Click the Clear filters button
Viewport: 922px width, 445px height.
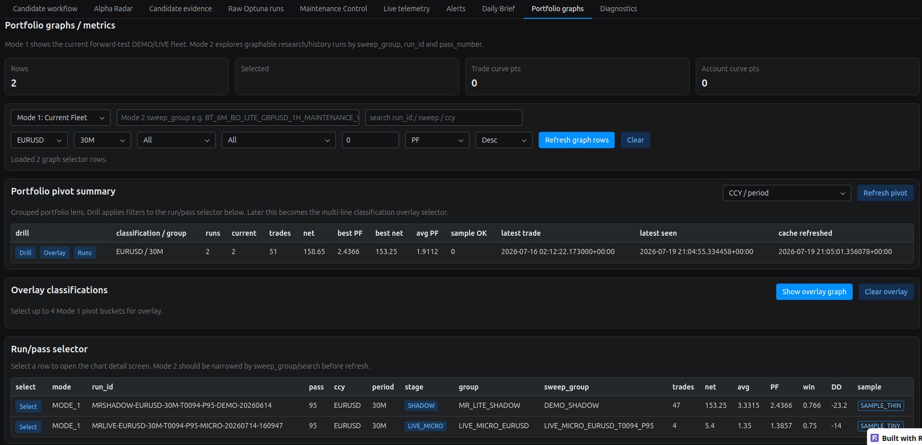click(x=635, y=140)
